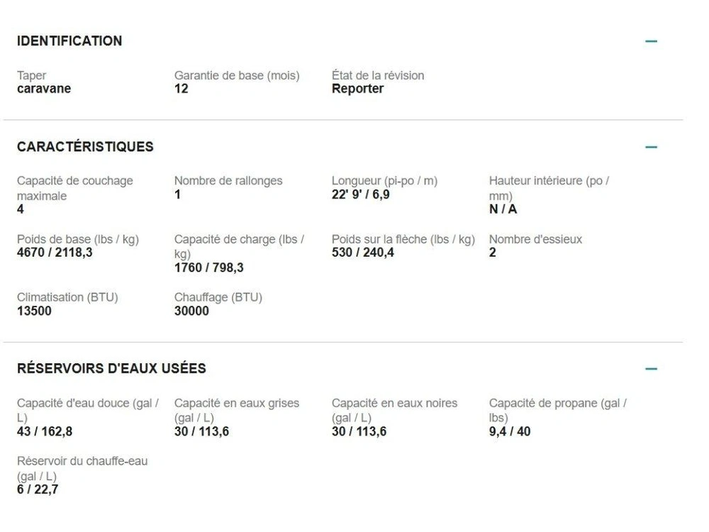This screenshot has width=709, height=532.
Task: Click the CARACTÉRISTIQUES section heading
Action: (85, 147)
